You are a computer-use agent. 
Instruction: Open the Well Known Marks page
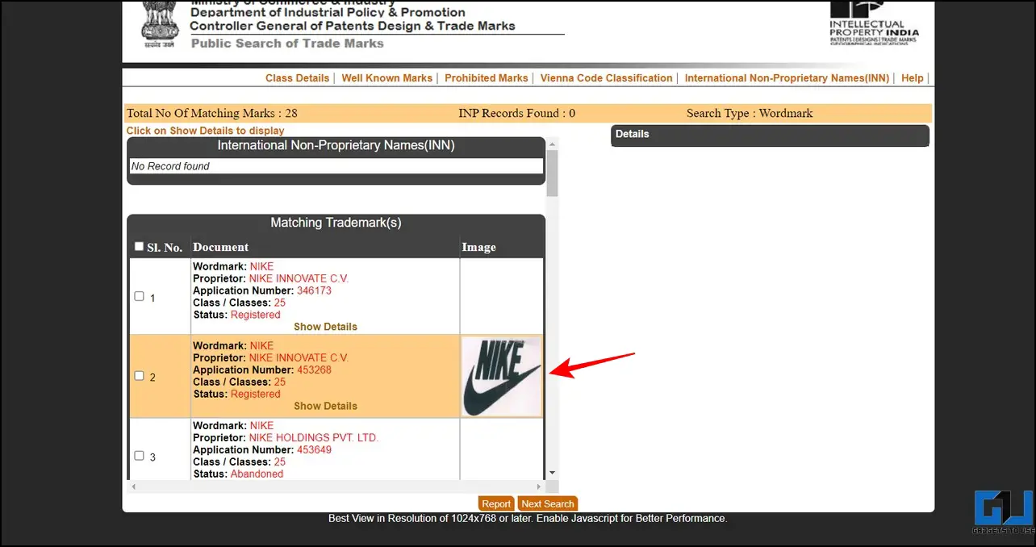[386, 78]
